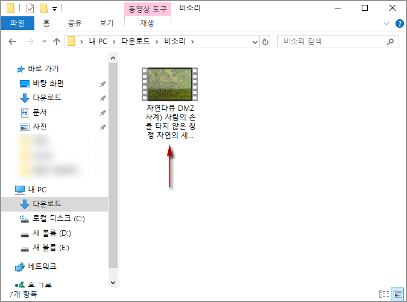The width and height of the screenshot is (407, 302).
Task: Expand the ribbon with the chevron
Action: 386,24
